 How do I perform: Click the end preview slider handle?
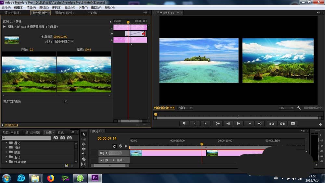point(110,95)
